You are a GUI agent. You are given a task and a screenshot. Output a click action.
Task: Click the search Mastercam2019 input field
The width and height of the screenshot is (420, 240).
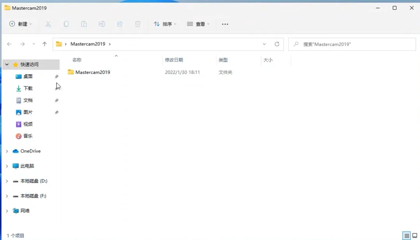[352, 44]
